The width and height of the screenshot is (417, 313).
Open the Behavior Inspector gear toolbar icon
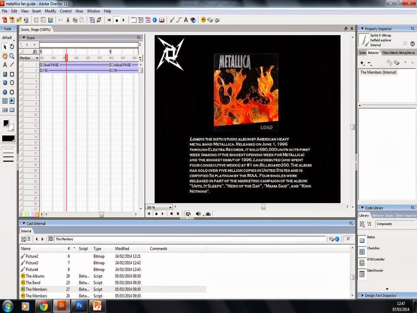(203, 20)
